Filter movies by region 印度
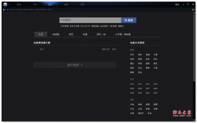 click(132, 113)
